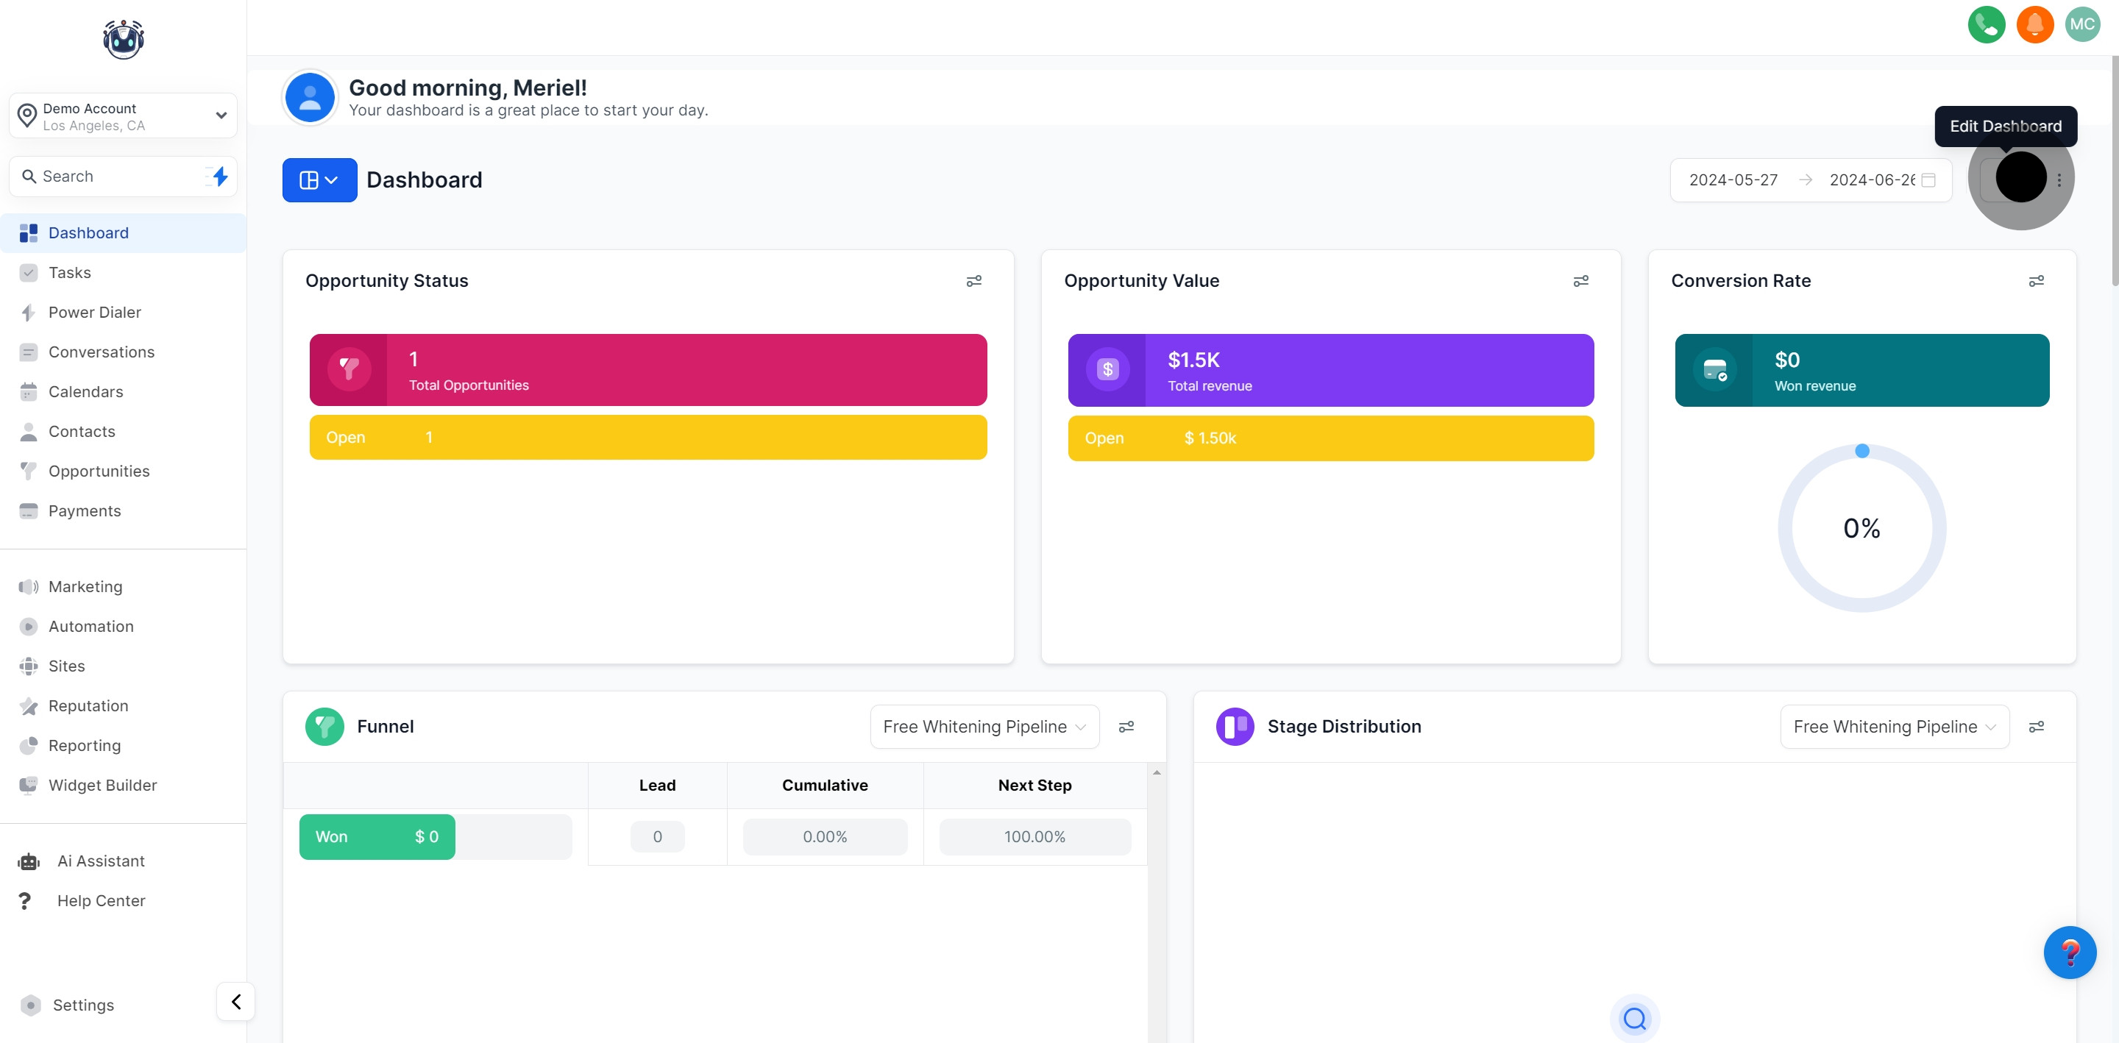This screenshot has height=1043, width=2119.
Task: Click the green phone call icon
Action: 1986,25
